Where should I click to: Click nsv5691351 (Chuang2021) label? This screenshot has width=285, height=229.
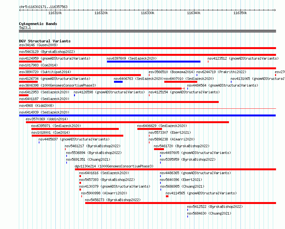88,159
